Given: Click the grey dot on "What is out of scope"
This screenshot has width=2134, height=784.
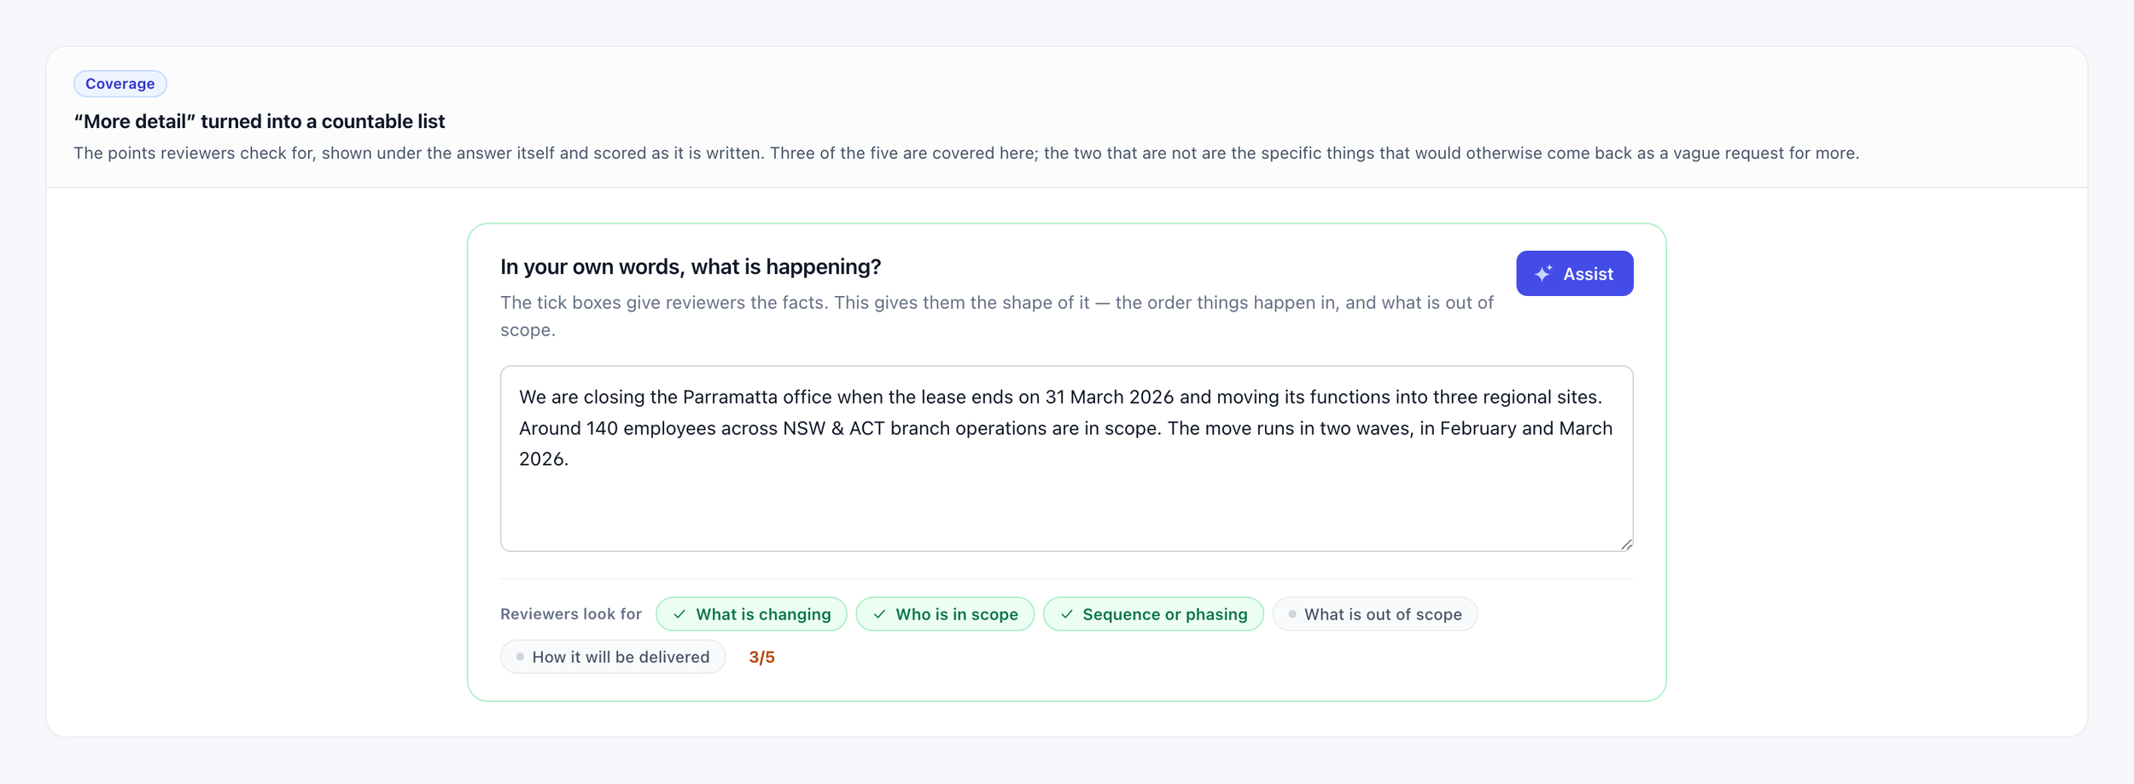Looking at the screenshot, I should tap(1291, 613).
